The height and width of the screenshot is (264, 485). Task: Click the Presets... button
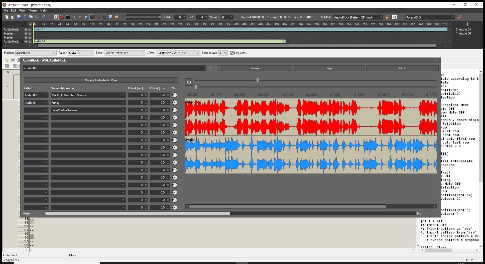click(256, 68)
